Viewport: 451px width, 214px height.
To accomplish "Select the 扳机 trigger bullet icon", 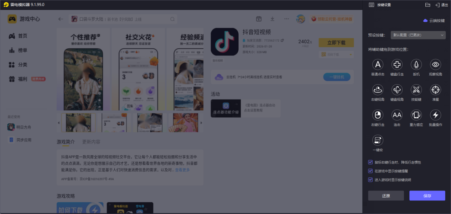I will click(416, 64).
